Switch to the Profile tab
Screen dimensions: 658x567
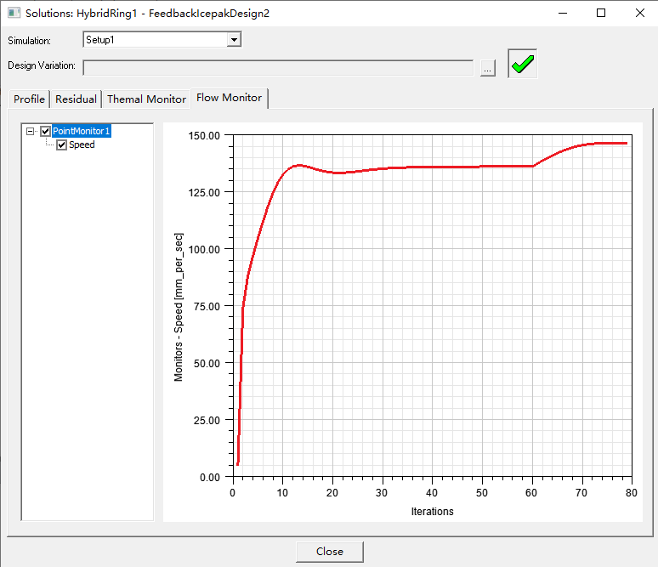(x=29, y=99)
